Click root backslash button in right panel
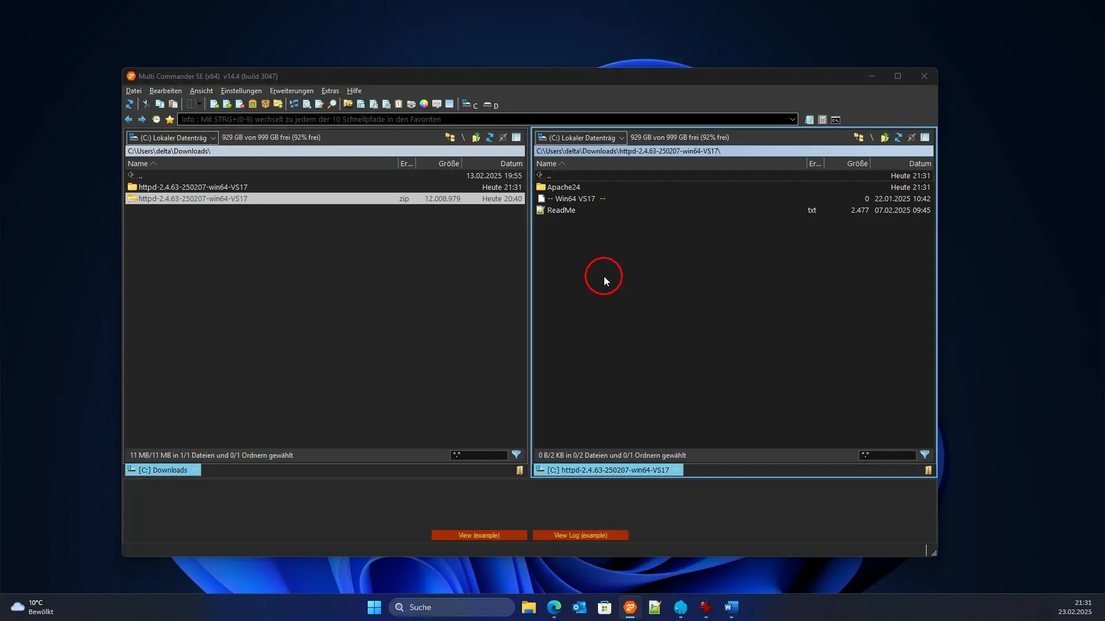The width and height of the screenshot is (1105, 621). click(x=871, y=137)
